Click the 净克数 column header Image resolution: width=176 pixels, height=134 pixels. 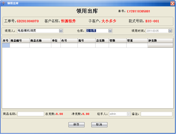pyautogui.click(x=160, y=40)
